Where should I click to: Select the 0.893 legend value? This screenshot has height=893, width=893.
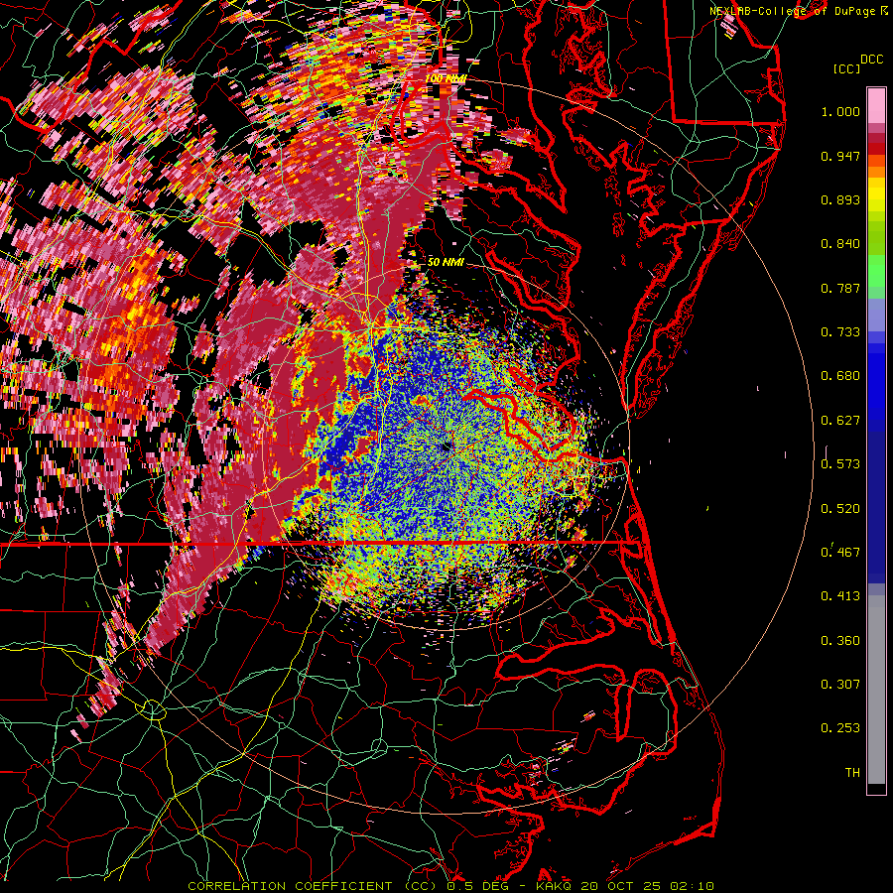pyautogui.click(x=840, y=199)
